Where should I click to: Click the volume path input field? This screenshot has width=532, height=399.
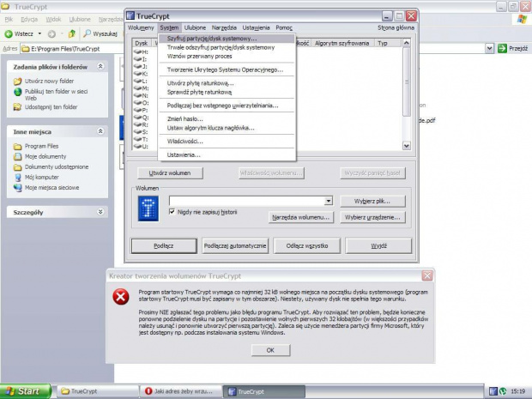tap(247, 201)
